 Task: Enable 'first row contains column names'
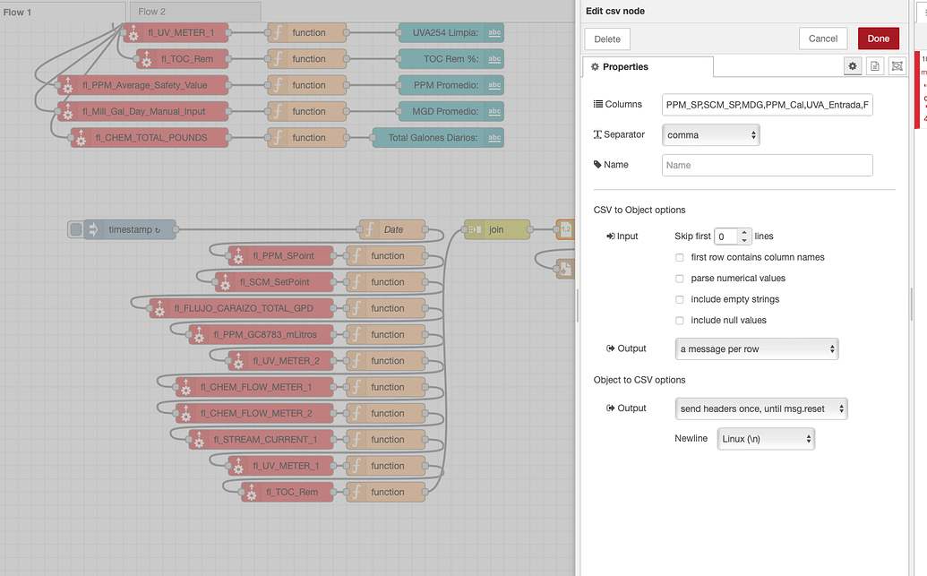click(680, 257)
